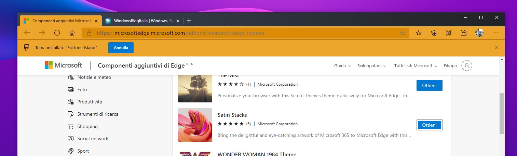Open WONDER WOMAN 1984 Theme title
Image resolution: width=517 pixels, height=156 pixels.
click(x=257, y=154)
